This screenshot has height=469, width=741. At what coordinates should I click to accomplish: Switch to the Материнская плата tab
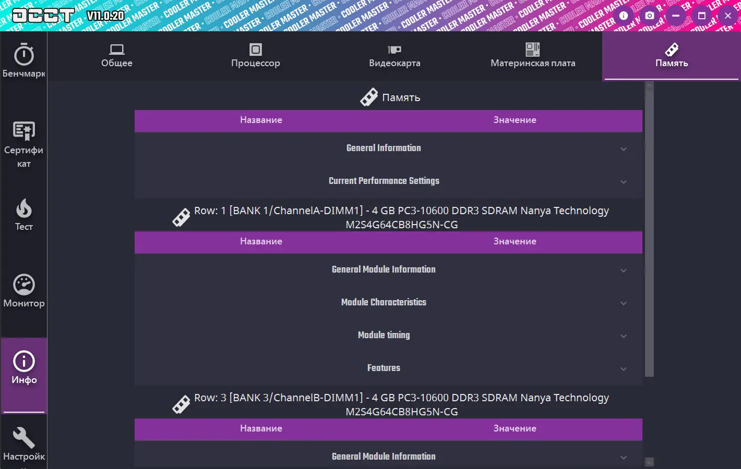(533, 56)
